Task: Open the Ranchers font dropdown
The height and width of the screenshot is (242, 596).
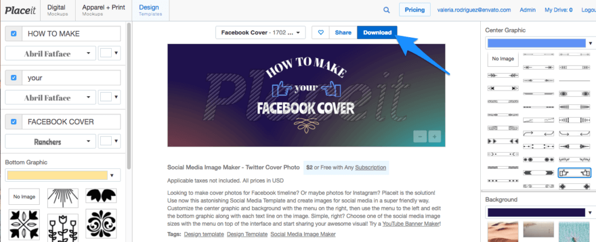Action: pyautogui.click(x=50, y=142)
